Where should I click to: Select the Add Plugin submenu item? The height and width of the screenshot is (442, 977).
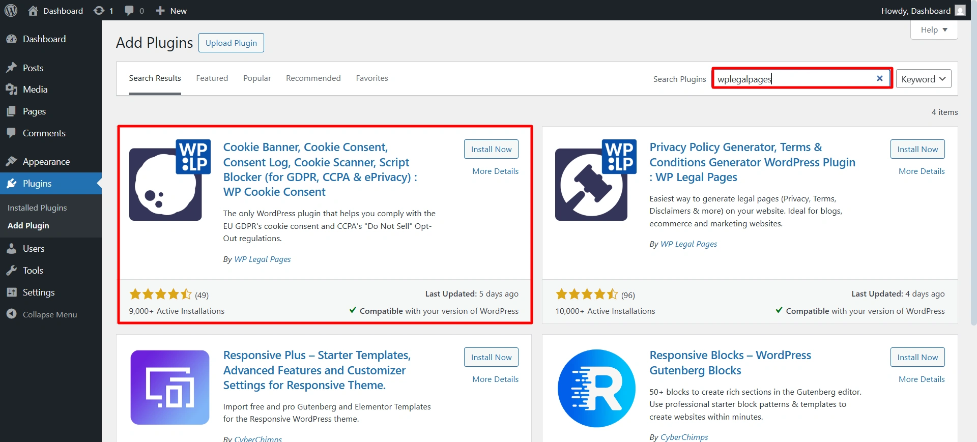click(x=28, y=226)
